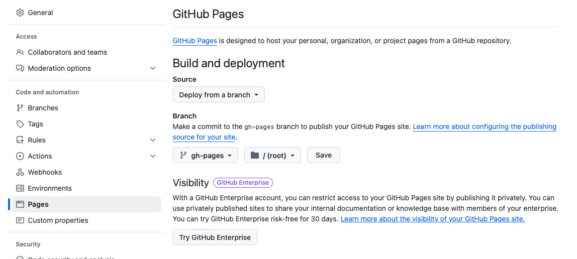Go to Collaborators and teams settings

[86, 52]
